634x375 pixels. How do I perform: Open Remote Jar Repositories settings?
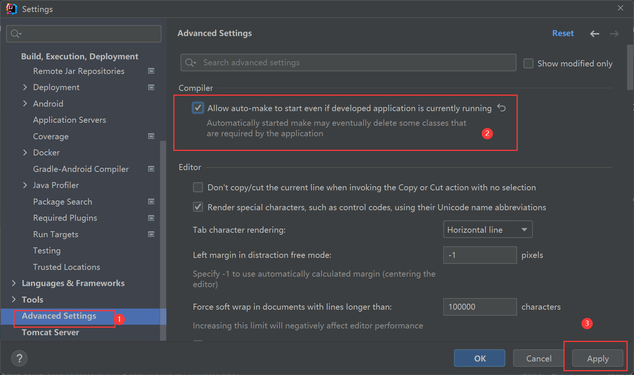point(79,71)
